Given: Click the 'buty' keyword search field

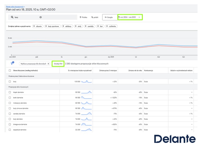Looking at the screenshot, I should [x=26, y=17].
